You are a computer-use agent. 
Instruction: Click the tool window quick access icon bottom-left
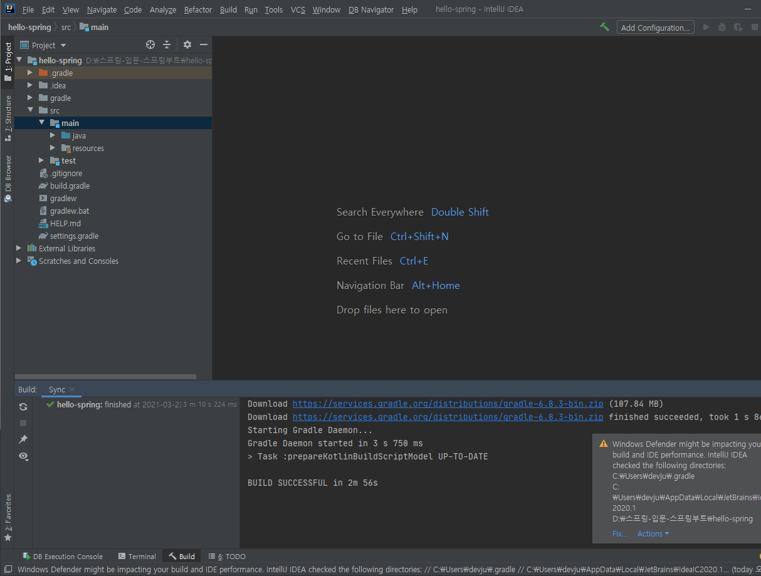click(x=8, y=570)
